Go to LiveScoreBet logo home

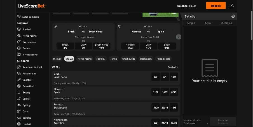pyautogui.click(x=32, y=6)
